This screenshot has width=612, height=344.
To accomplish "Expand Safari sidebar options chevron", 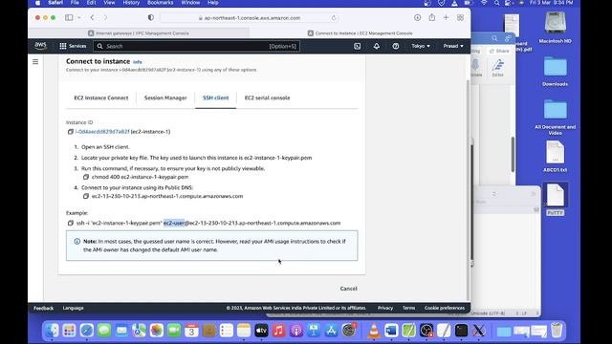I will (79, 17).
